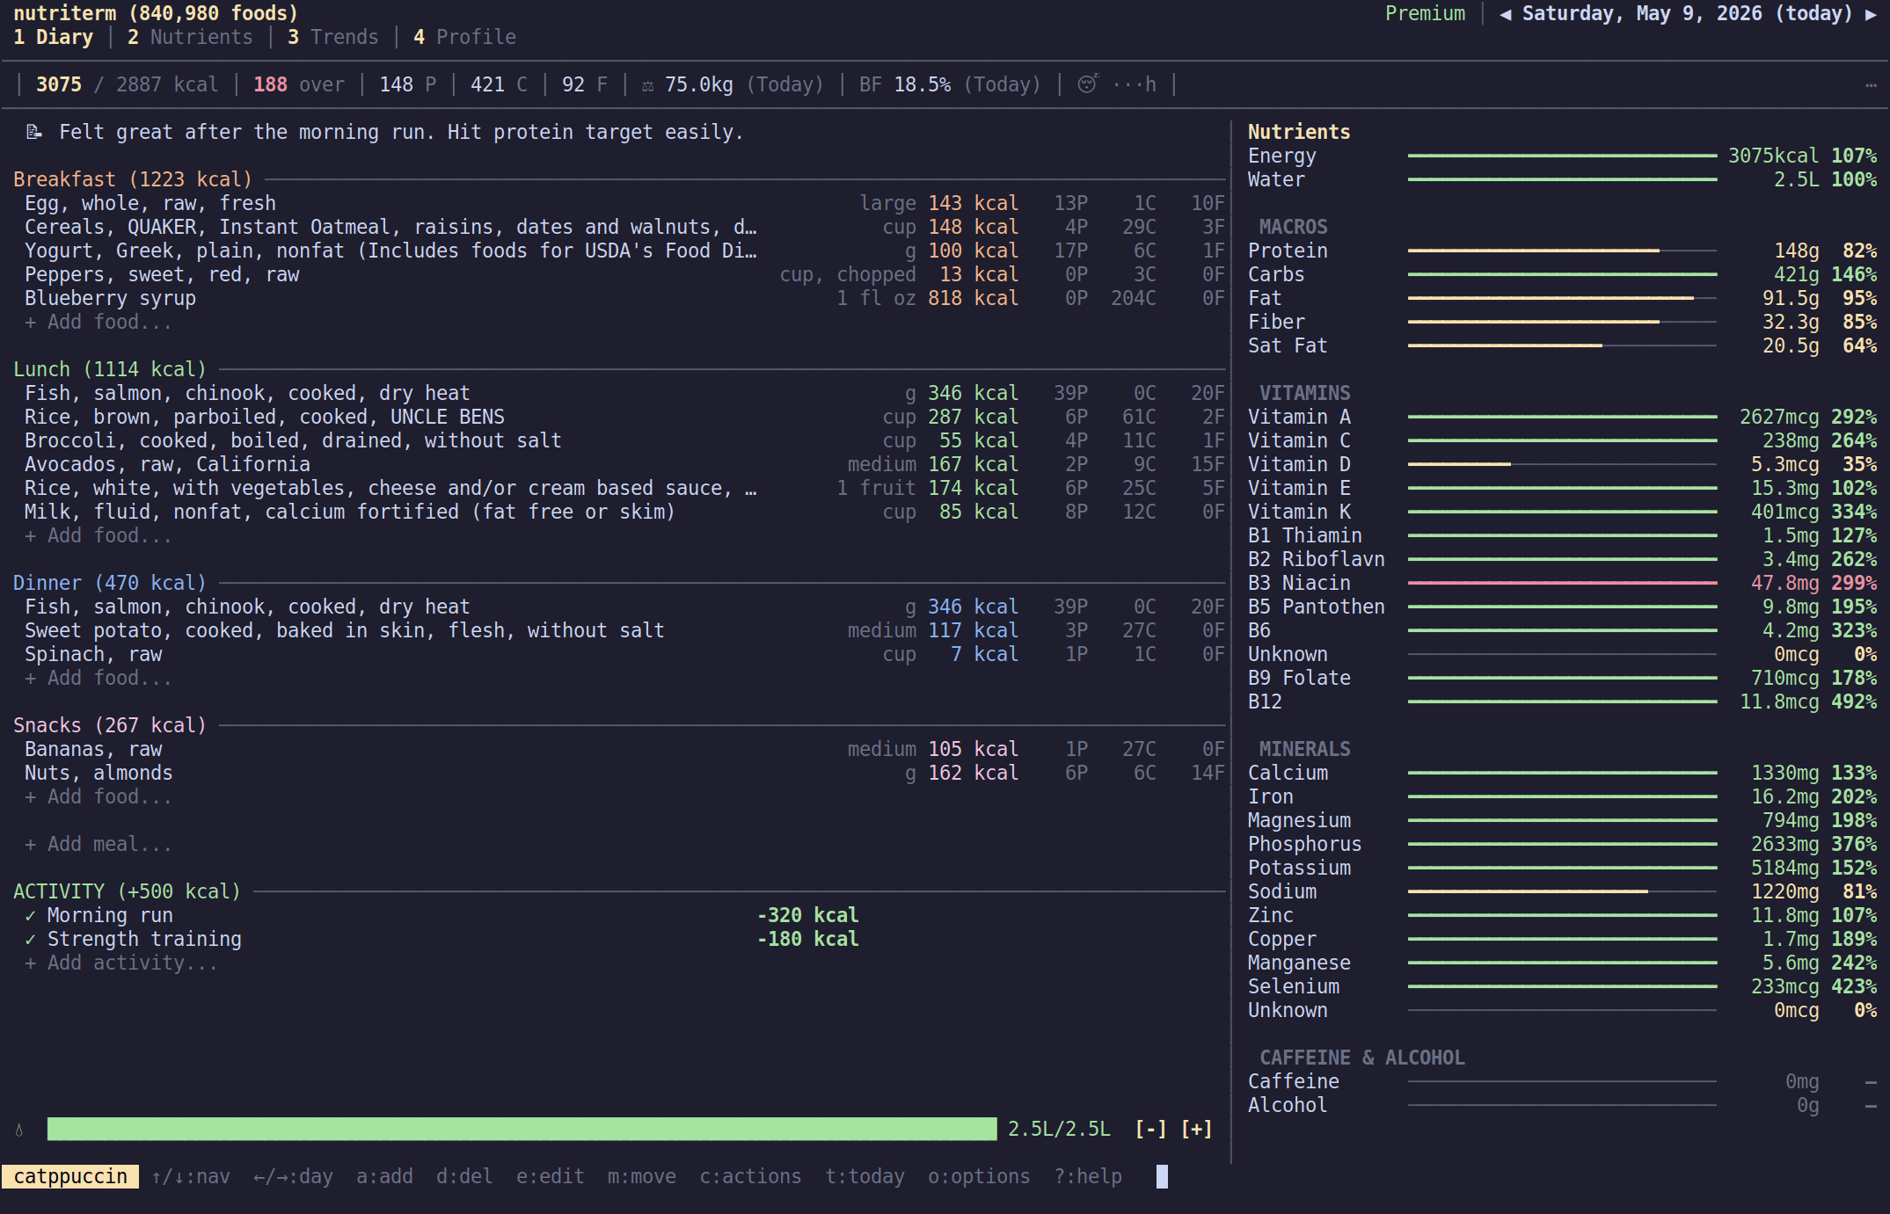Toggle Morning run checkmark
The width and height of the screenshot is (1890, 1214).
pos(31,916)
